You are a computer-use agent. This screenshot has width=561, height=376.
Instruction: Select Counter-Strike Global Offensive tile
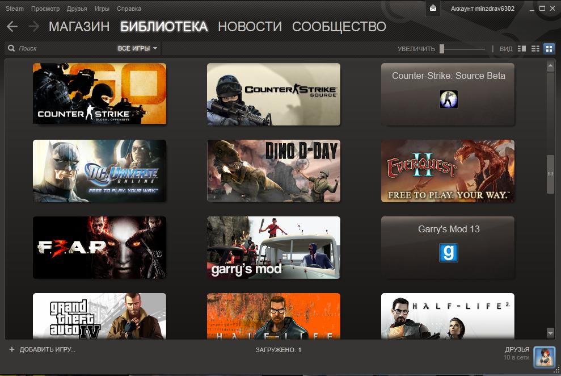99,94
